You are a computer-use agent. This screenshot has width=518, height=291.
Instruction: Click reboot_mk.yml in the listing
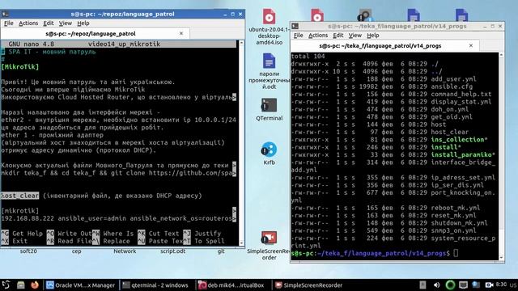[x=455, y=208]
